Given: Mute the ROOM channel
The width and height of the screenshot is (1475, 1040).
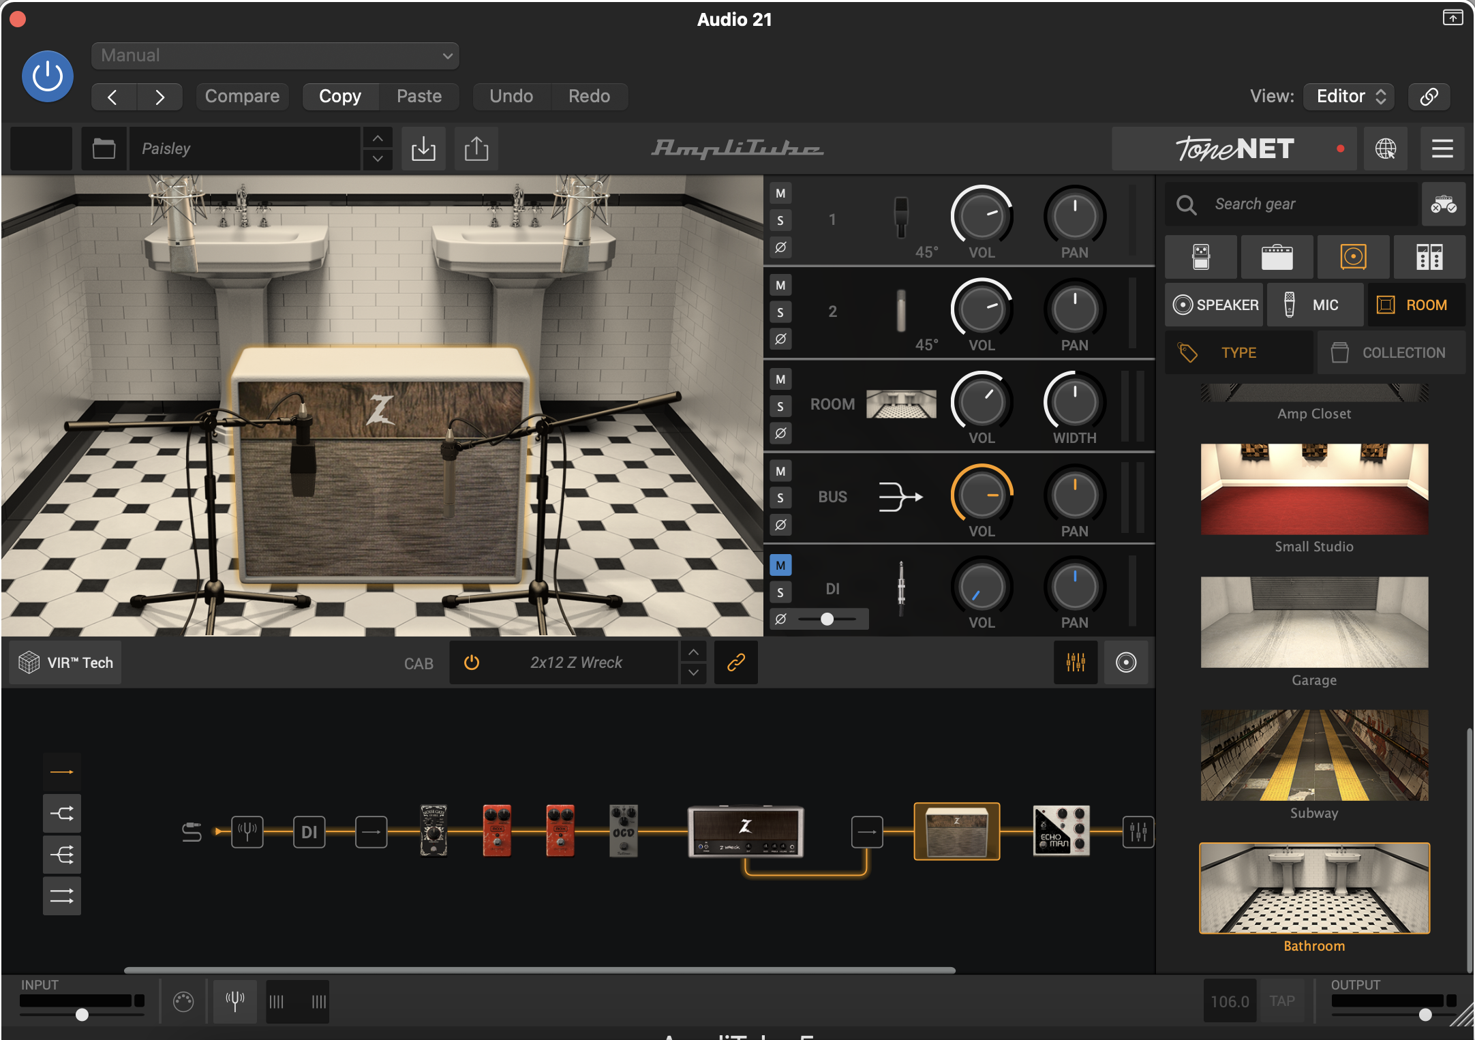Looking at the screenshot, I should coord(780,379).
